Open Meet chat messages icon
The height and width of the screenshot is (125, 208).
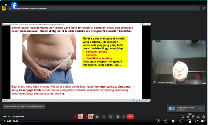point(193,117)
